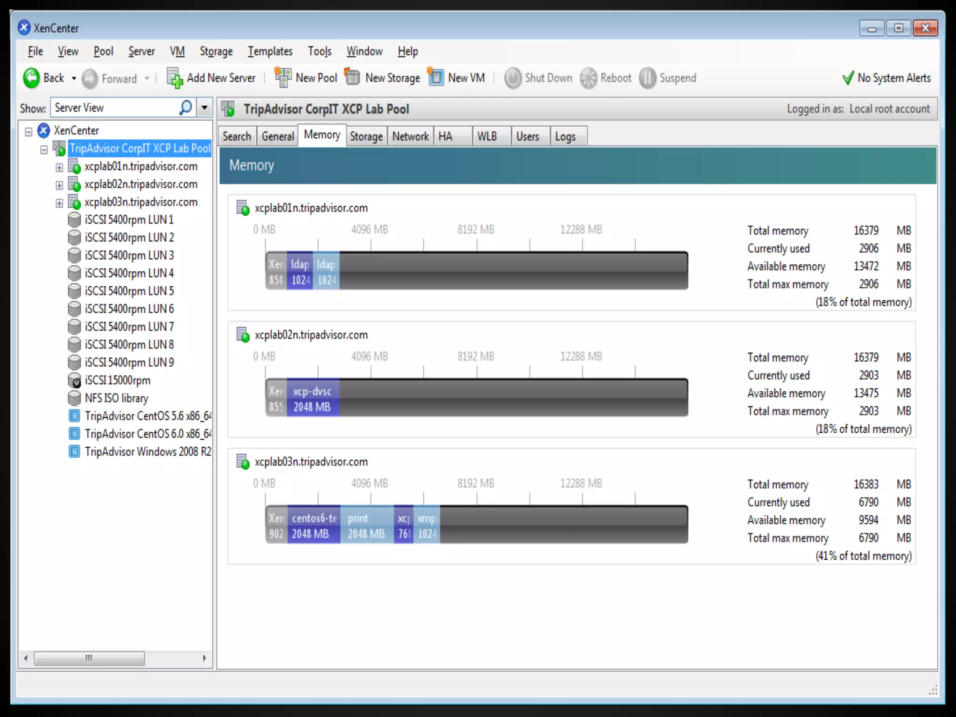Click the New Storage toolbar icon
The width and height of the screenshot is (956, 717).
(352, 77)
